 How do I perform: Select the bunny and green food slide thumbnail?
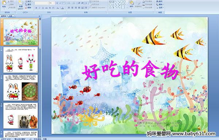tap(21, 88)
